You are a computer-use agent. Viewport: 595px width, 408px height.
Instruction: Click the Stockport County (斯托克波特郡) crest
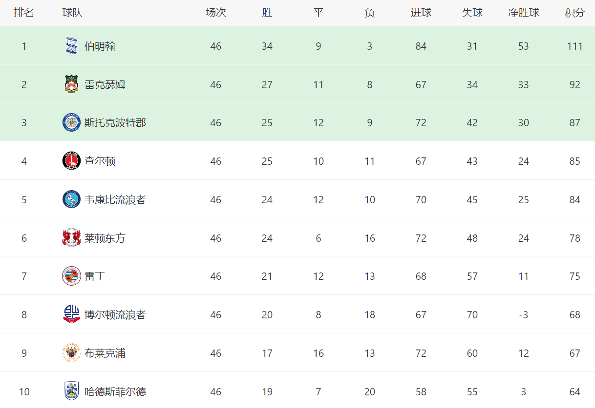[71, 122]
